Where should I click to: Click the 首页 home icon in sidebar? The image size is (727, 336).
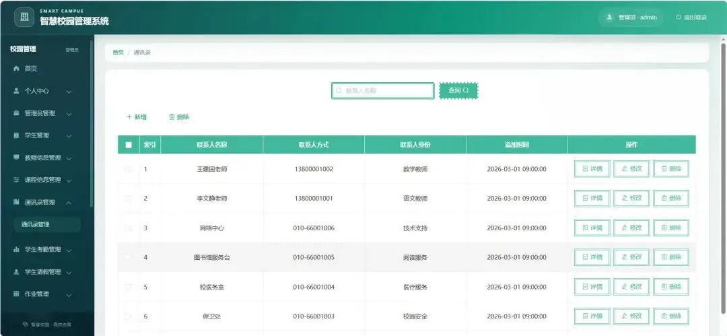[17, 68]
